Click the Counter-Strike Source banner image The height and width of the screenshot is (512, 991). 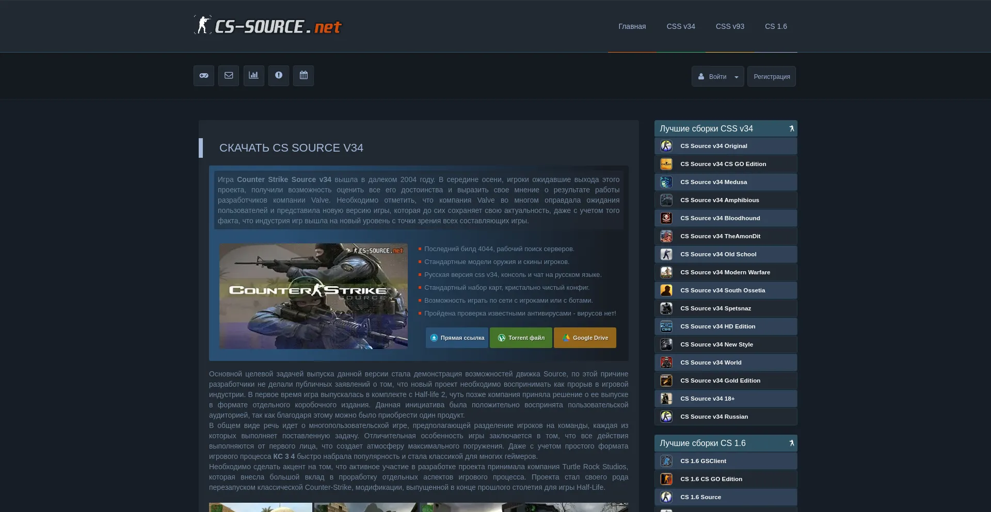tap(313, 296)
